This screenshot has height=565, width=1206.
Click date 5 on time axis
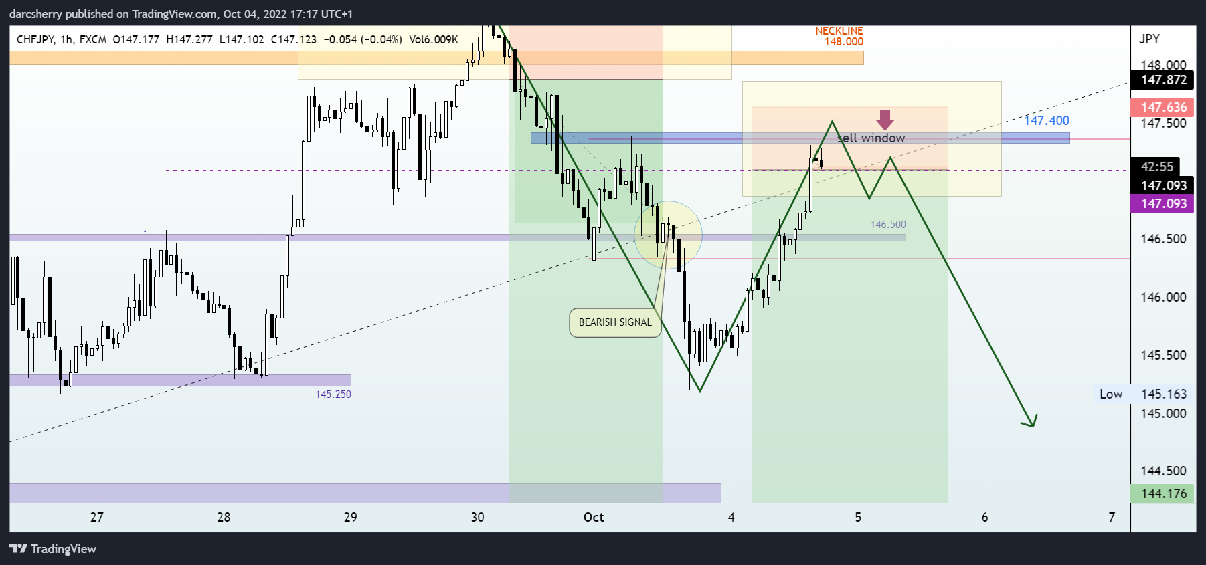tap(858, 517)
